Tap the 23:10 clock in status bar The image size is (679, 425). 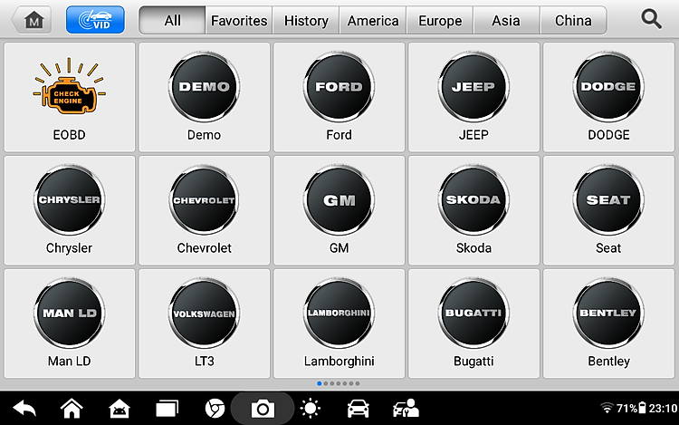(663, 408)
